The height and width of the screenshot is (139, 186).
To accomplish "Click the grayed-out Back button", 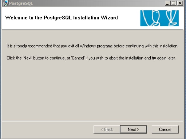I will tap(107, 129).
